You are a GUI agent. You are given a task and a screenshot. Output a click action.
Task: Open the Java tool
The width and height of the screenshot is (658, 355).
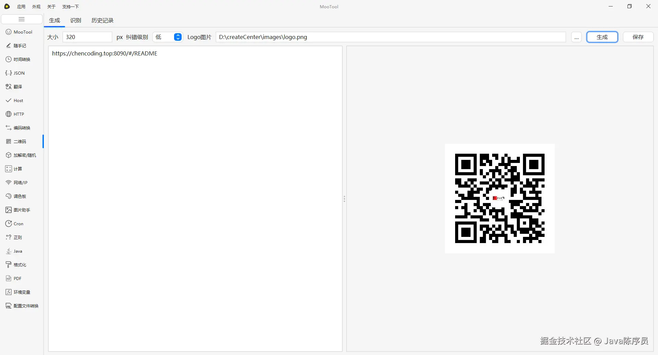pos(22,251)
